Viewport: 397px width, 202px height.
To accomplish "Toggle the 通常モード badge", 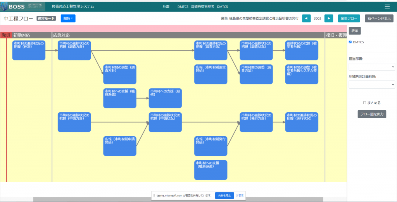I will pos(47,18).
